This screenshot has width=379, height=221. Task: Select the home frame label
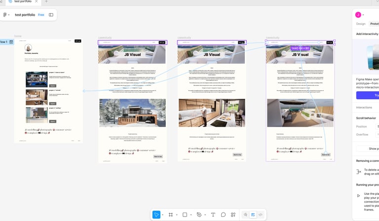(18, 36)
